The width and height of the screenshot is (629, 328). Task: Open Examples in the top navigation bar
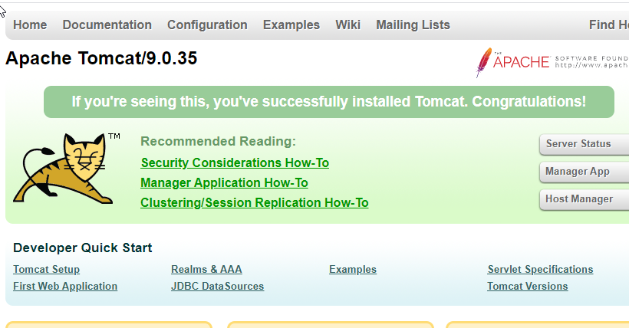[x=291, y=25]
